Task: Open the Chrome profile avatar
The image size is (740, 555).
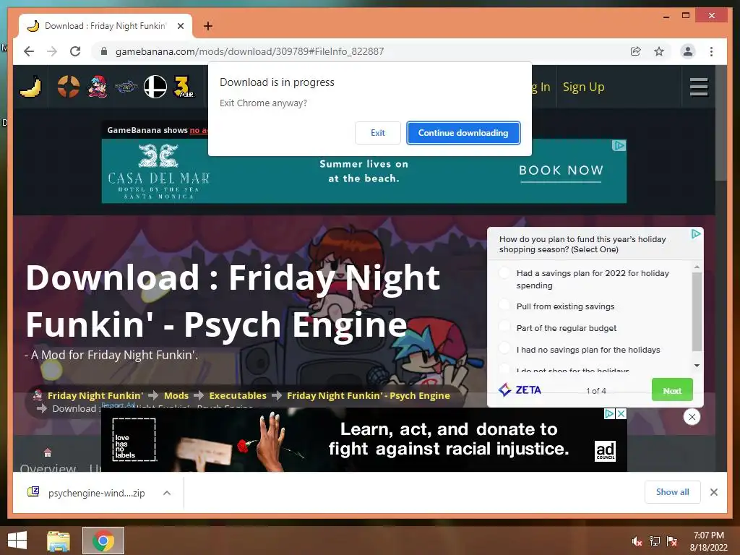Action: pos(688,51)
